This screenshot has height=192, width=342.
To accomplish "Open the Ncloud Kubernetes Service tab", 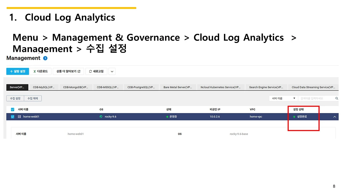I will [x=220, y=87].
